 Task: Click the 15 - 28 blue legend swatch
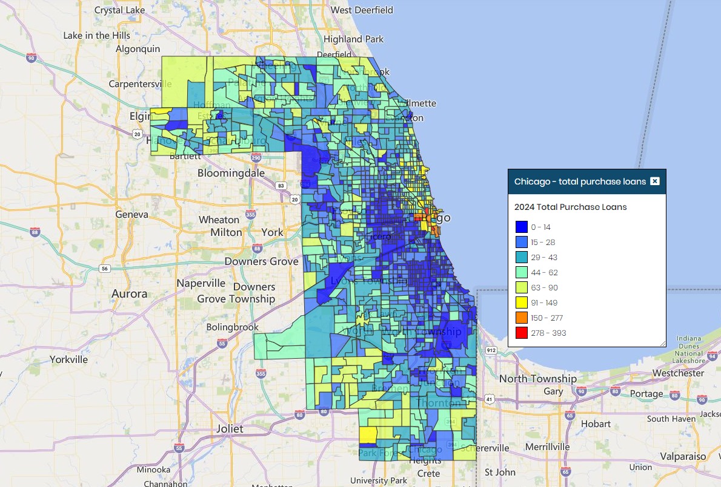tap(522, 242)
